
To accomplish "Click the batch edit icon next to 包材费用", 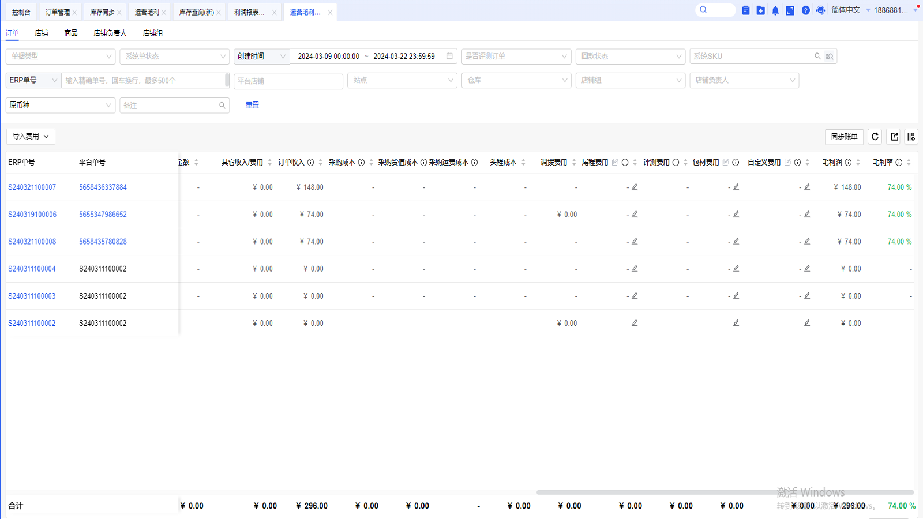I will (x=726, y=162).
